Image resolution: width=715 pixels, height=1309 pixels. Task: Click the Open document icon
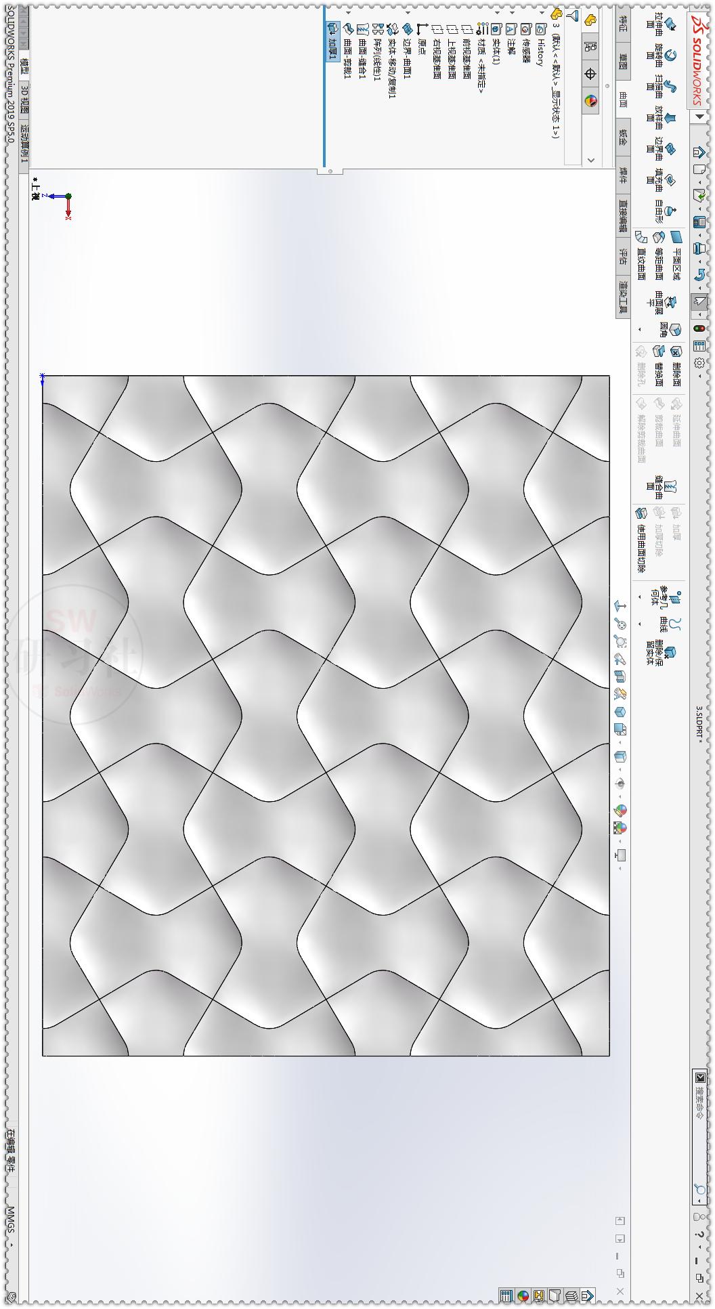pos(699,195)
